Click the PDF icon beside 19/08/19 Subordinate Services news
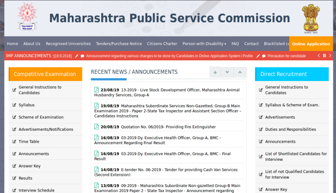 97,105
